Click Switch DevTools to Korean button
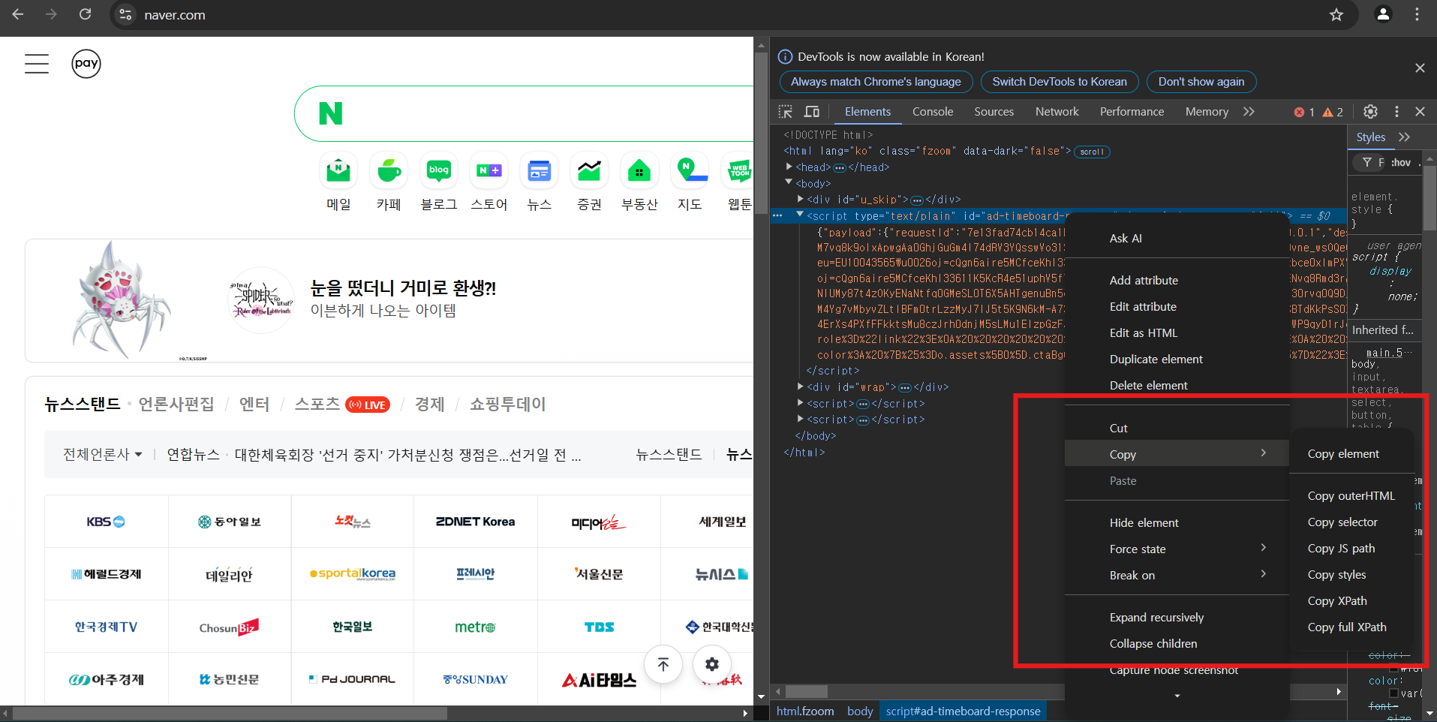1437x722 pixels. click(x=1060, y=82)
